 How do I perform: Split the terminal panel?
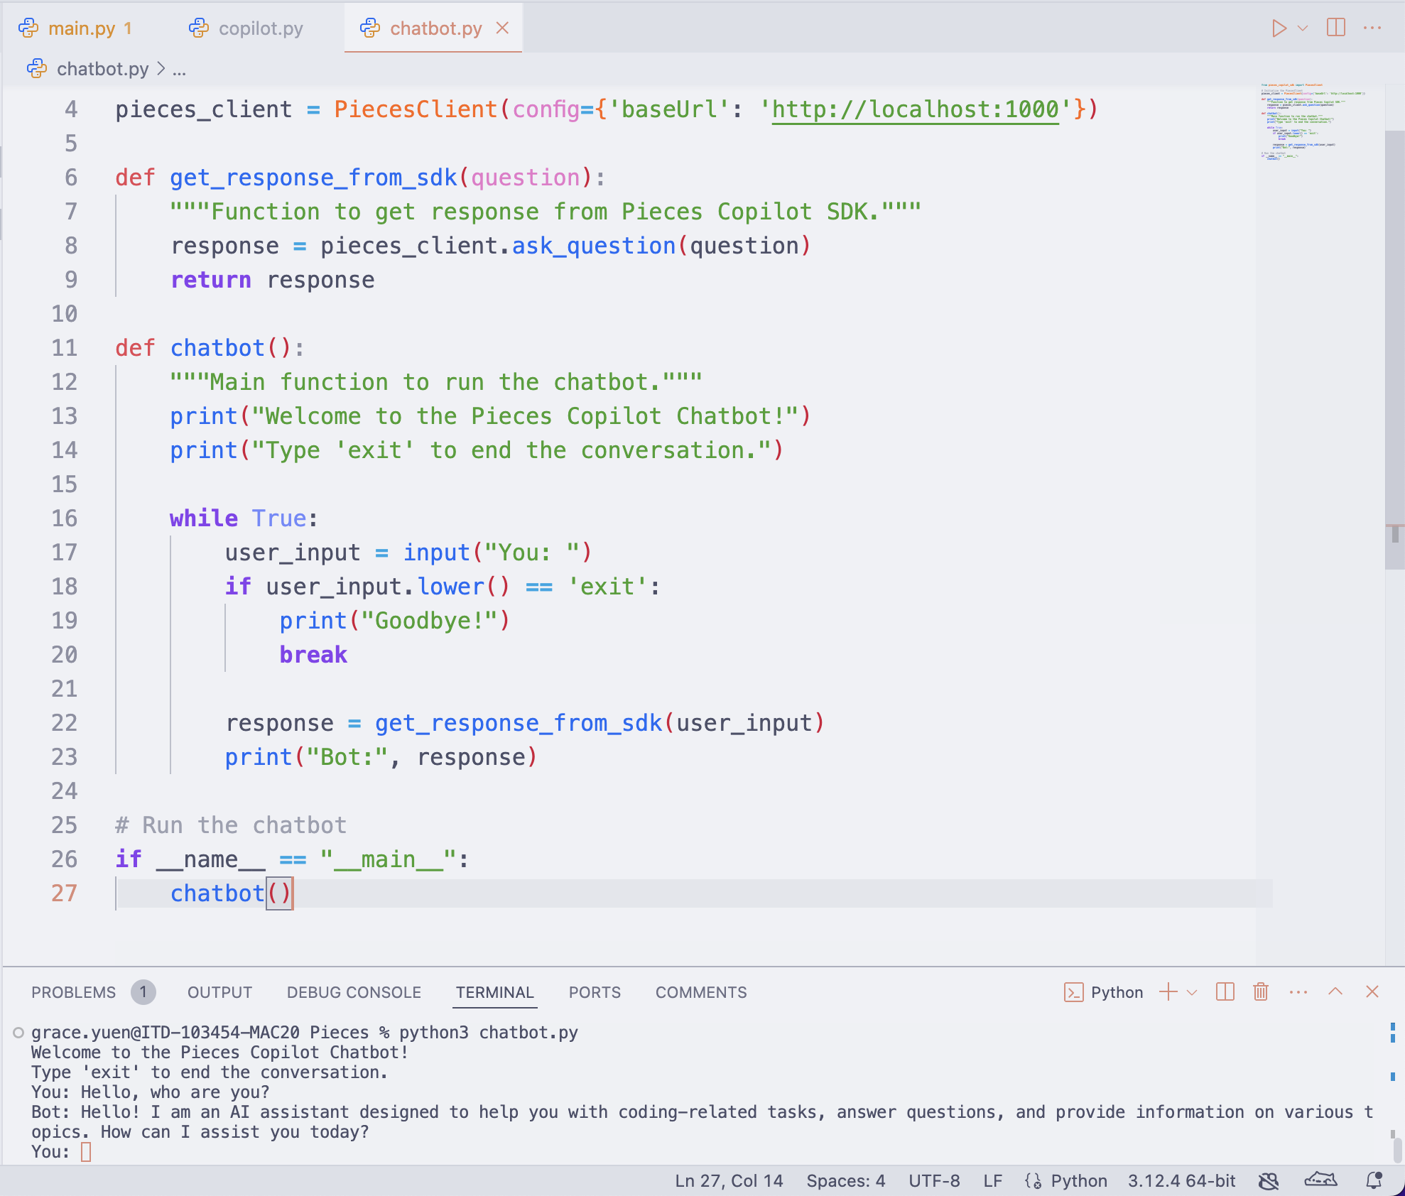pyautogui.click(x=1225, y=992)
